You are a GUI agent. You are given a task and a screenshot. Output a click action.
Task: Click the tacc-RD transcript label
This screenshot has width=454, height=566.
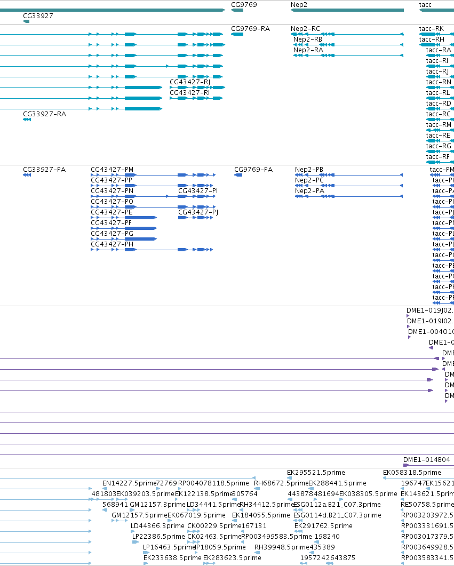pyautogui.click(x=439, y=103)
